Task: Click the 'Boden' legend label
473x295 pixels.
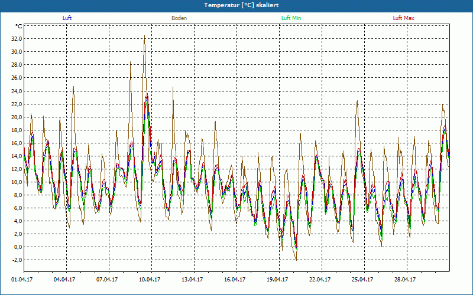Action: pyautogui.click(x=179, y=18)
